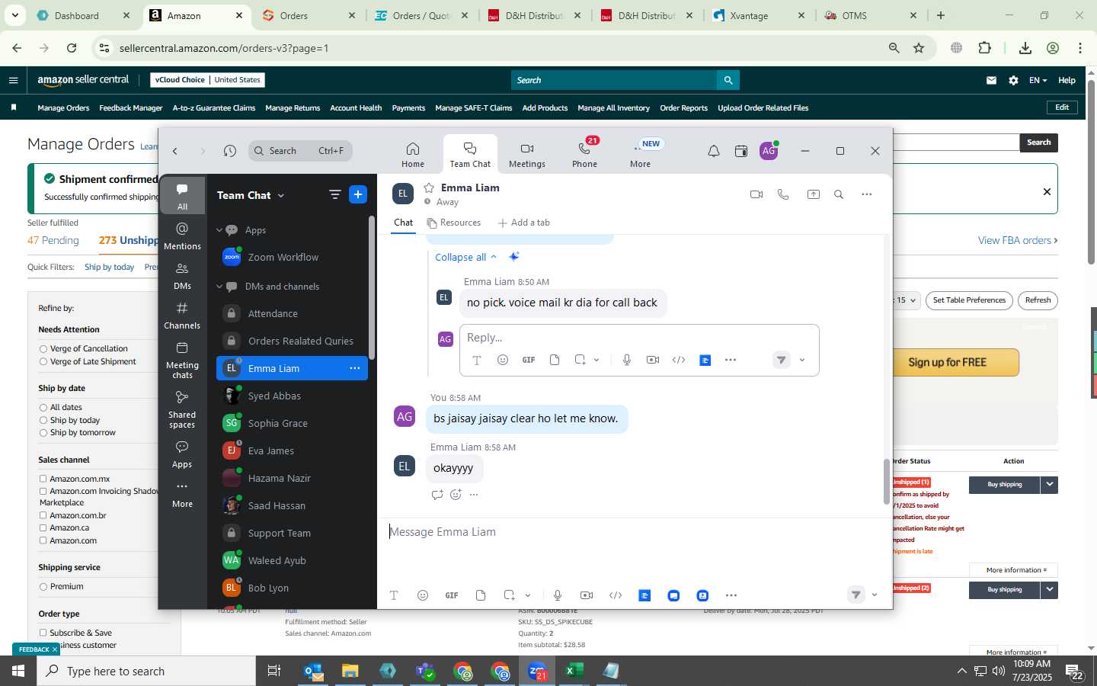The height and width of the screenshot is (686, 1097).
Task: Open emoji picker in message composer
Action: click(423, 595)
